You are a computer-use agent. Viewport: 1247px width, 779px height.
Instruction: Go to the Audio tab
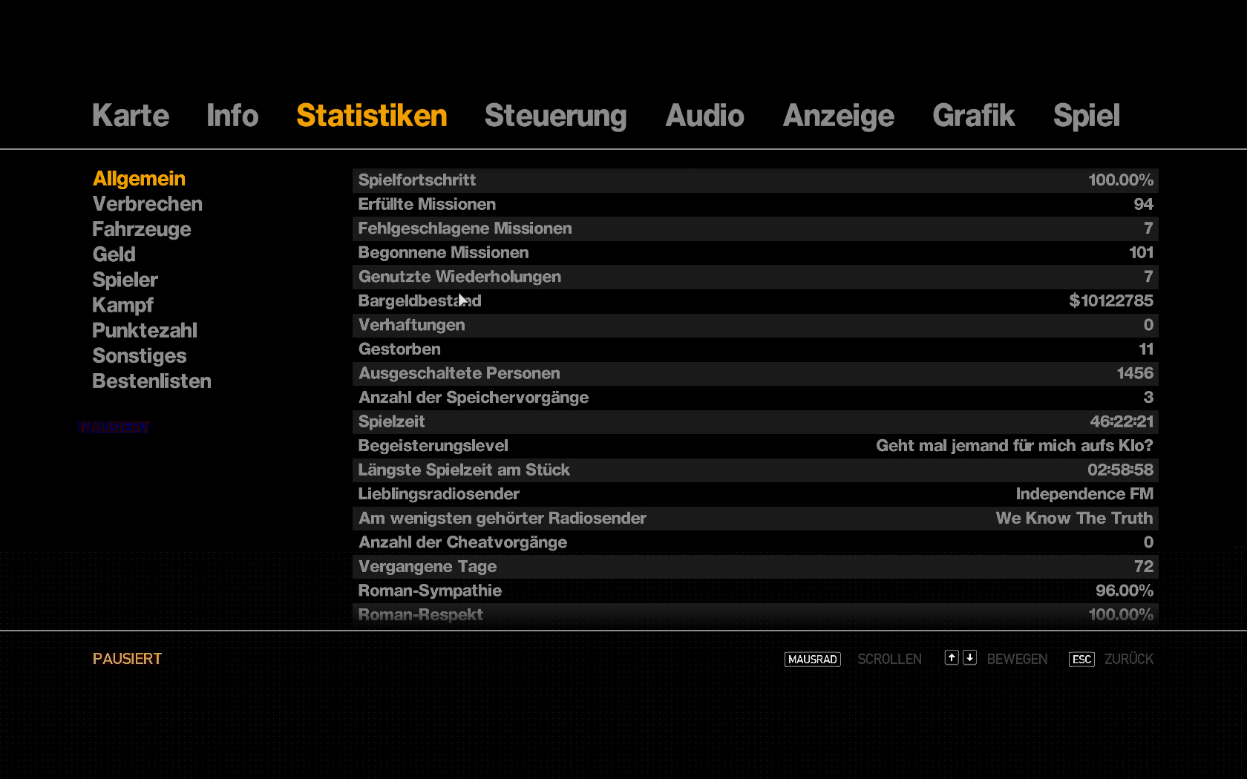pyautogui.click(x=704, y=116)
